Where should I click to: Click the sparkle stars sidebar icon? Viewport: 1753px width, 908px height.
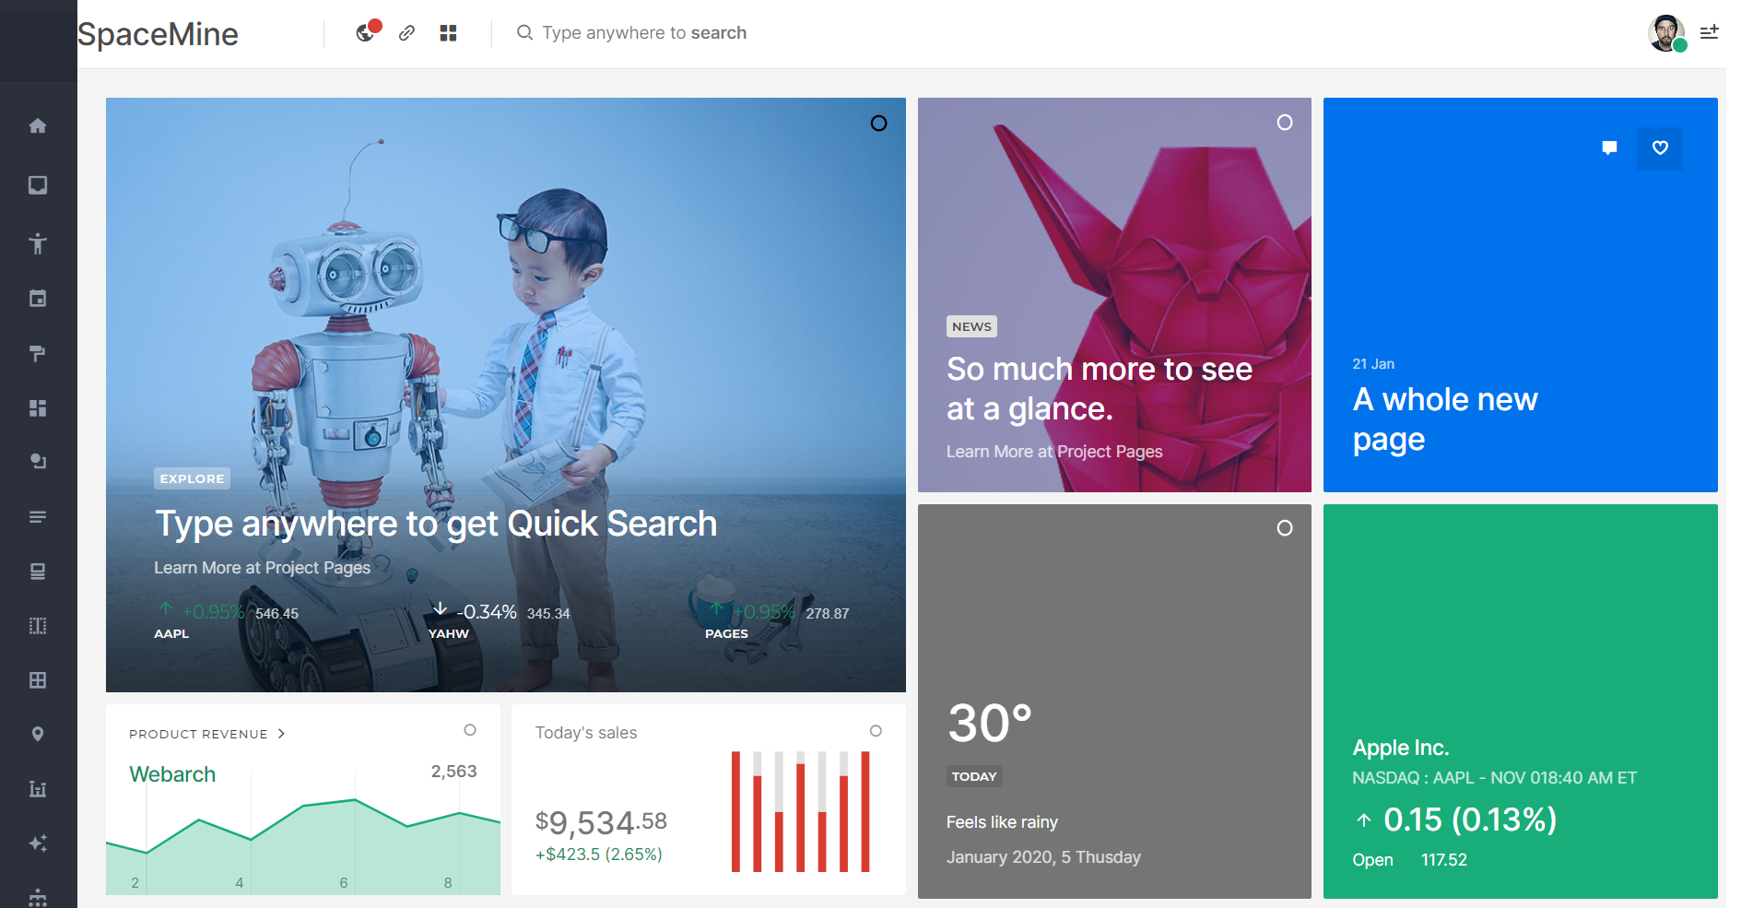38,843
